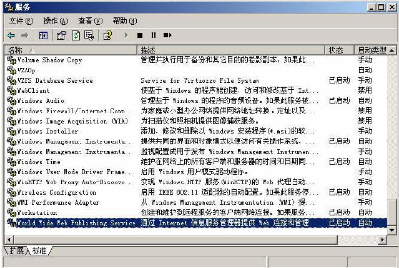Switch to the 标准 tab
This screenshot has height=268, width=399.
(40, 251)
